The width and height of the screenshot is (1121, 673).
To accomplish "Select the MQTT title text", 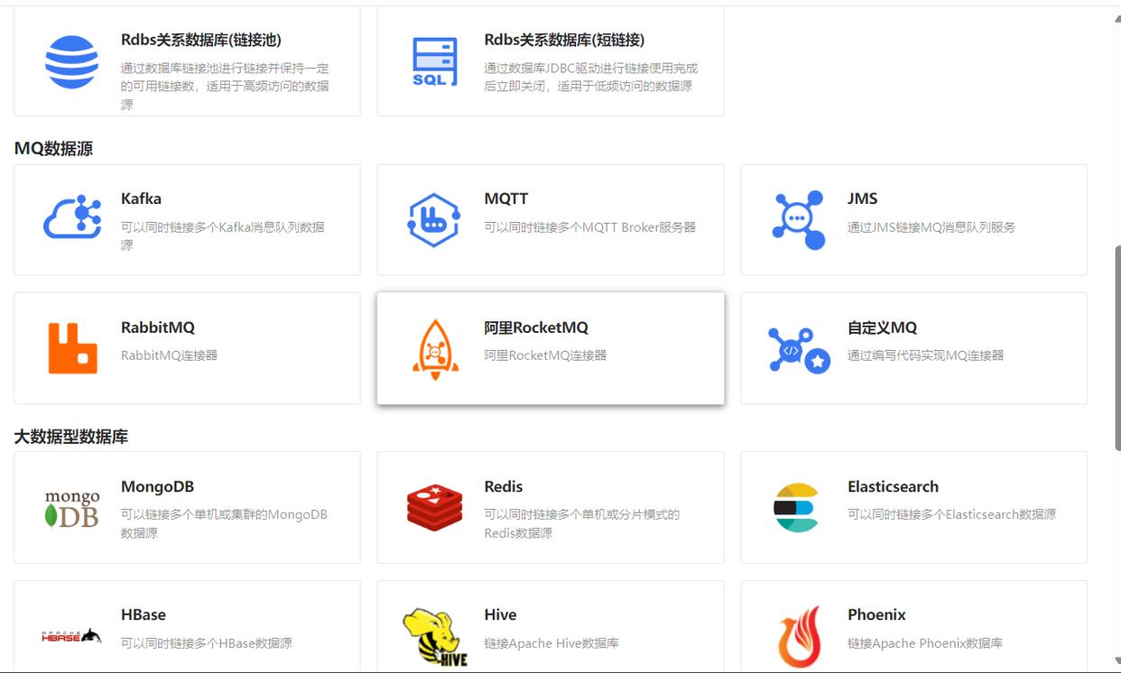I will [x=506, y=198].
